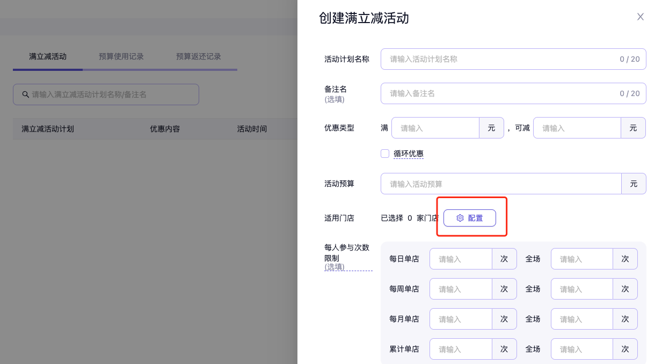
Task: Open the 预算返还记录 tab
Action: pyautogui.click(x=198, y=56)
